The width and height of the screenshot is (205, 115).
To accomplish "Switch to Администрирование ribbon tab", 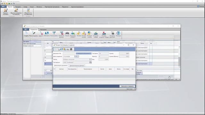I will click(x=77, y=7).
